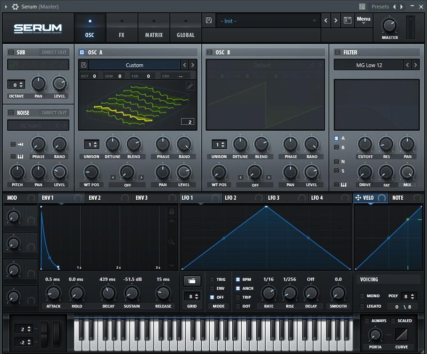Open the Init preset name dropdown
427x354 pixels.
point(267,21)
